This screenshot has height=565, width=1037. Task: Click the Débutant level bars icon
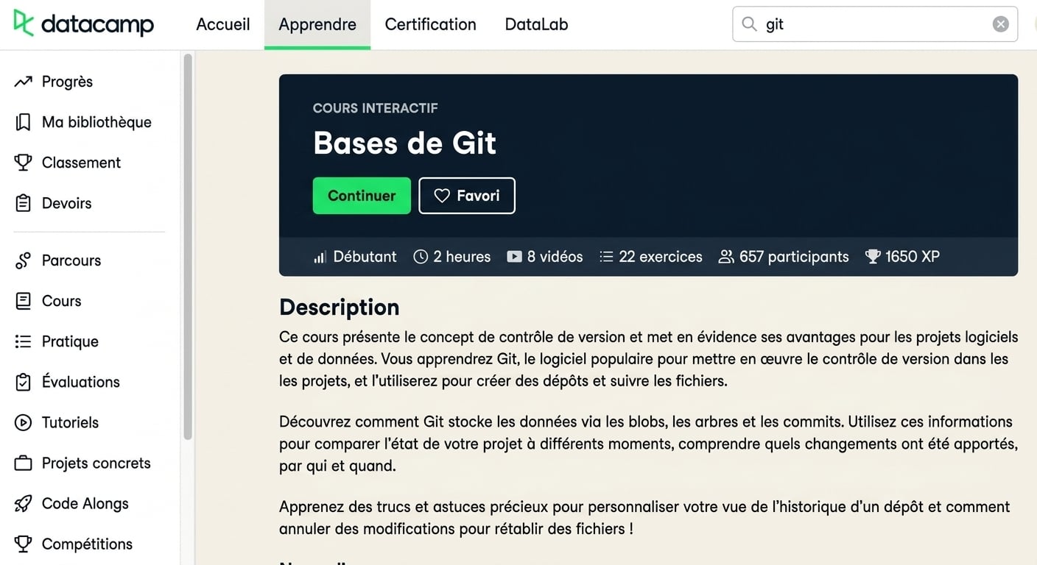[320, 257]
